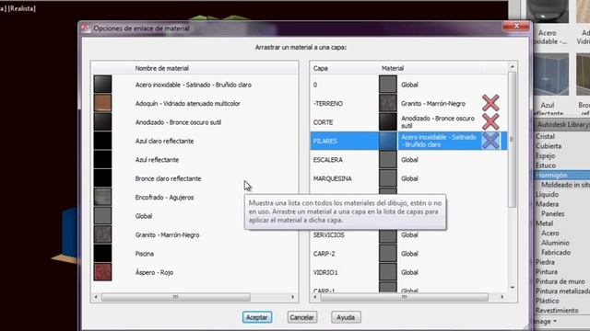Click layer list vertical scrollbar thumb
Viewport: 590px width, 331px height.
click(x=513, y=139)
